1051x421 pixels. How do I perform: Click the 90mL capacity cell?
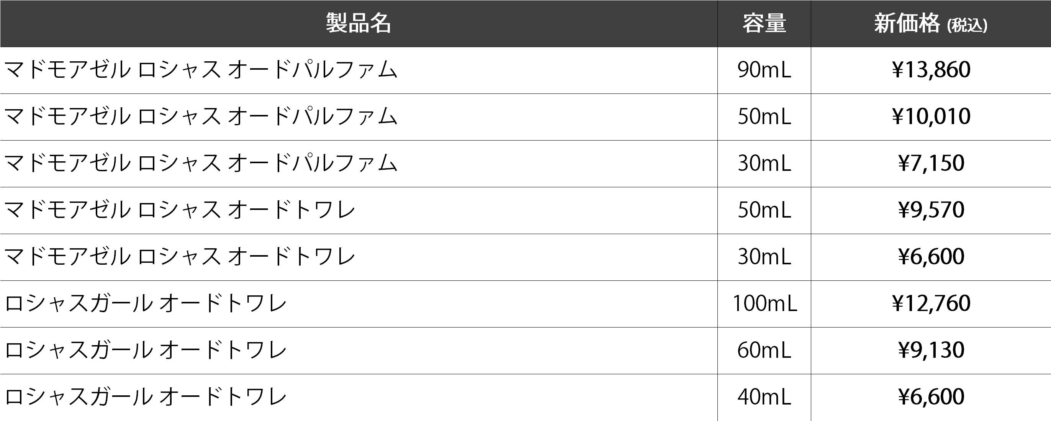(764, 70)
